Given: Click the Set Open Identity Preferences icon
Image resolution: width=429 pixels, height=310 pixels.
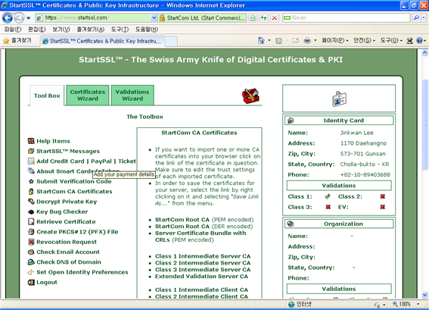Looking at the screenshot, I should click(31, 272).
